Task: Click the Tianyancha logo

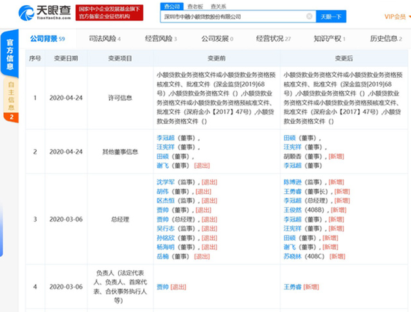Action: (x=44, y=13)
